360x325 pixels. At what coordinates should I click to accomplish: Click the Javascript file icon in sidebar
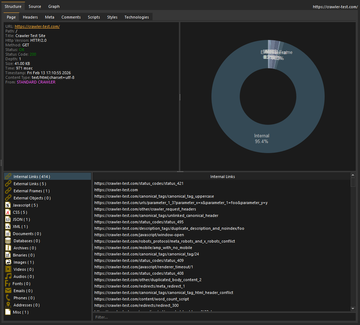click(8, 205)
